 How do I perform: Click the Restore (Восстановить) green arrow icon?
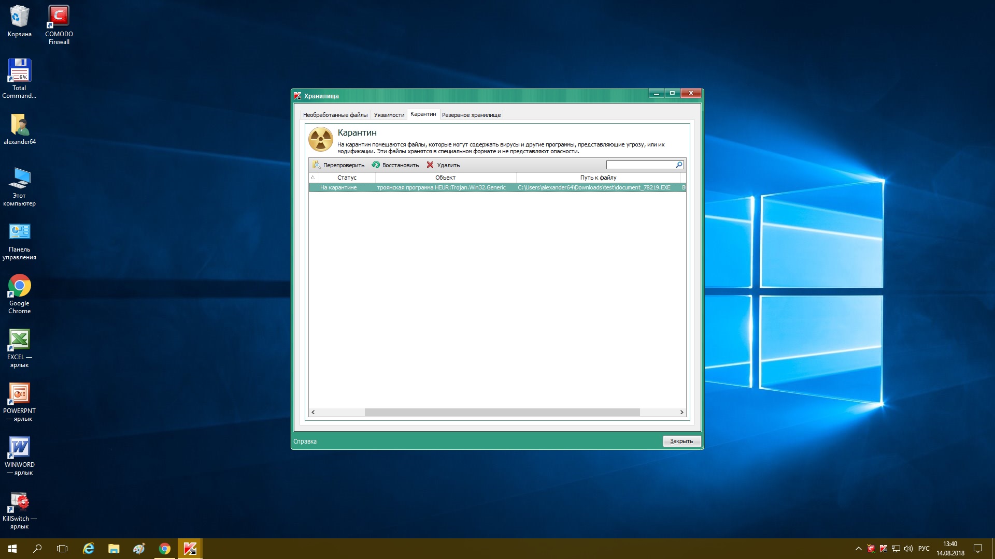coord(376,165)
